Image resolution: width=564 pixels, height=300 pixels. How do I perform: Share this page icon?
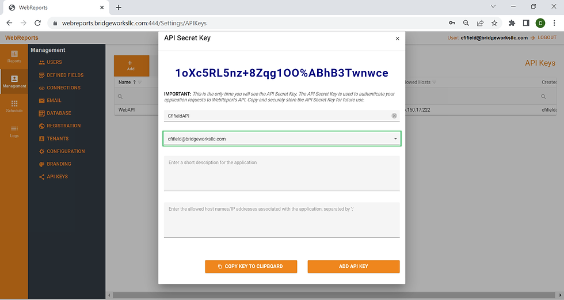tap(480, 23)
